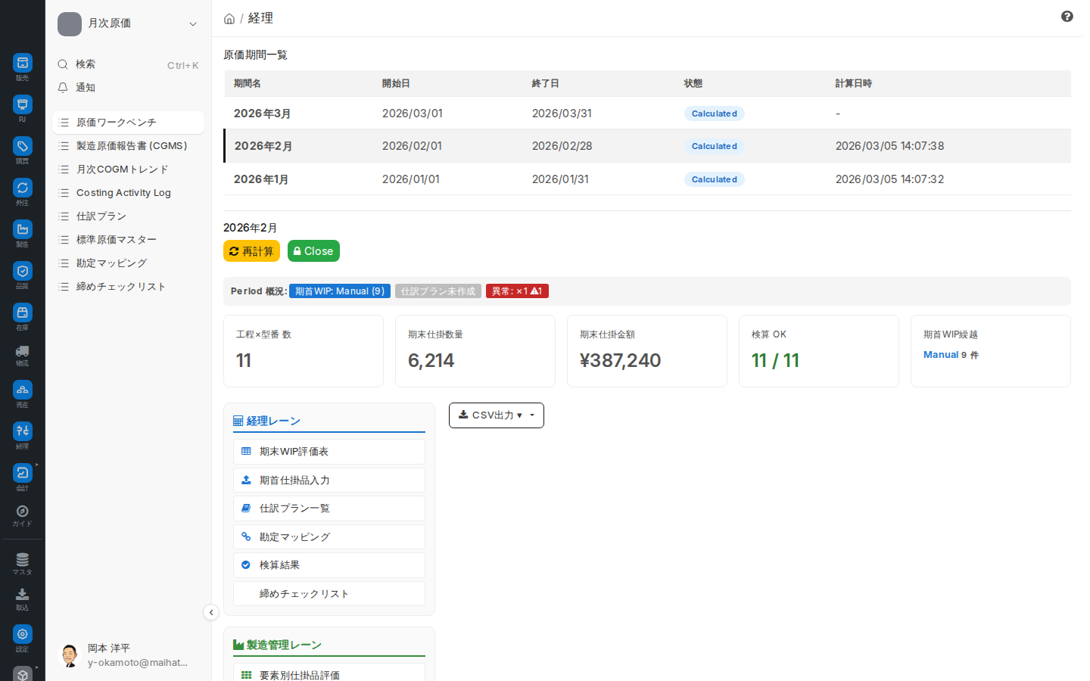Select the 2026年3月 period row
This screenshot has height=681, width=1090.
[x=647, y=113]
